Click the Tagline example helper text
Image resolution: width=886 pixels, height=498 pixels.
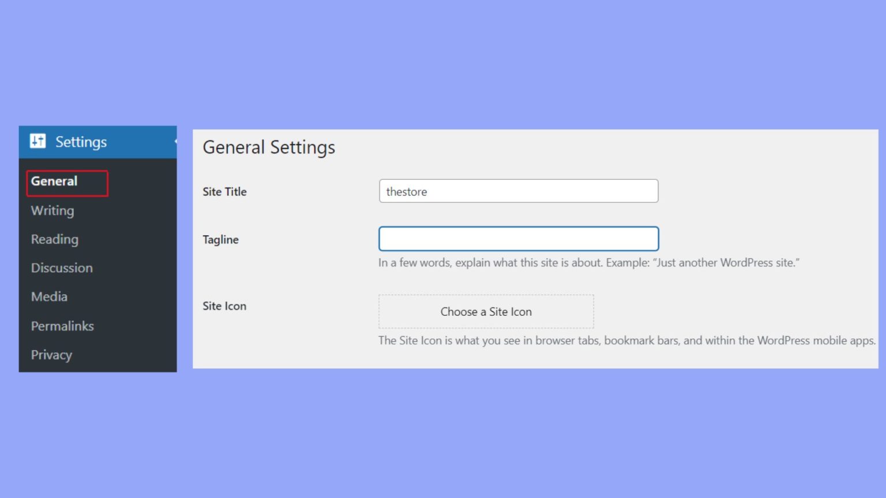tap(589, 262)
